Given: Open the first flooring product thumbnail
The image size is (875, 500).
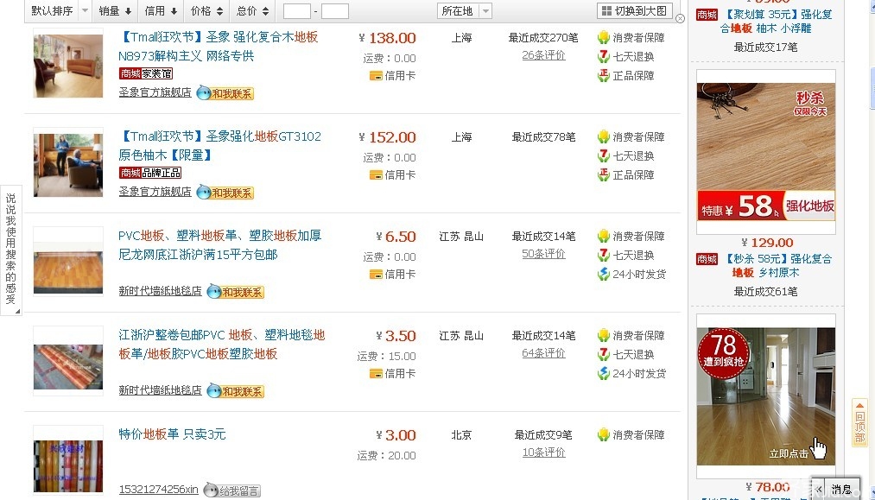Looking at the screenshot, I should (67, 65).
